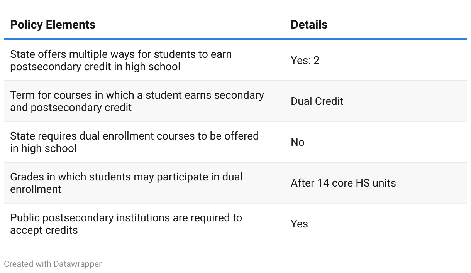
Task: Select the 'After 14 core HS units' cell
Action: [343, 183]
